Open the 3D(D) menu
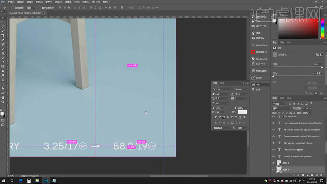The width and height of the screenshot is (327, 184). 77,2
